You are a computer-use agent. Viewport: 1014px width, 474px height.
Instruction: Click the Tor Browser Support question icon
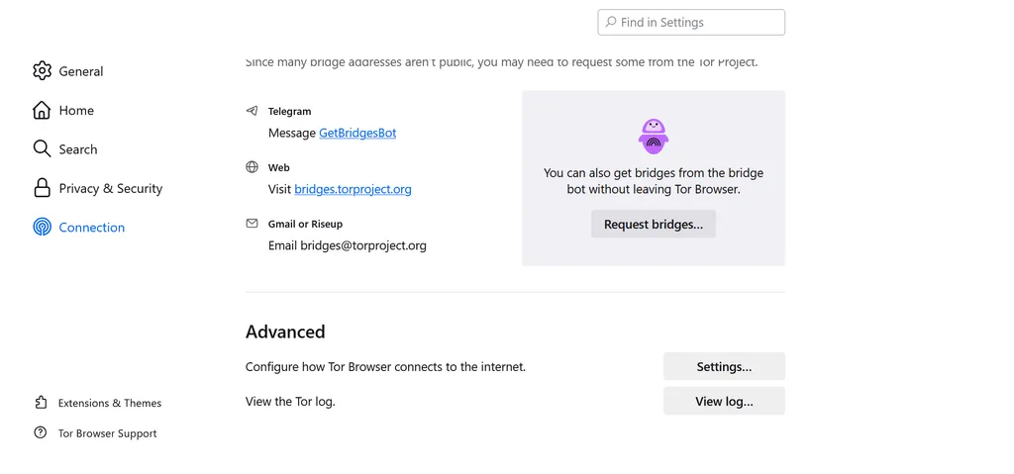tap(40, 432)
